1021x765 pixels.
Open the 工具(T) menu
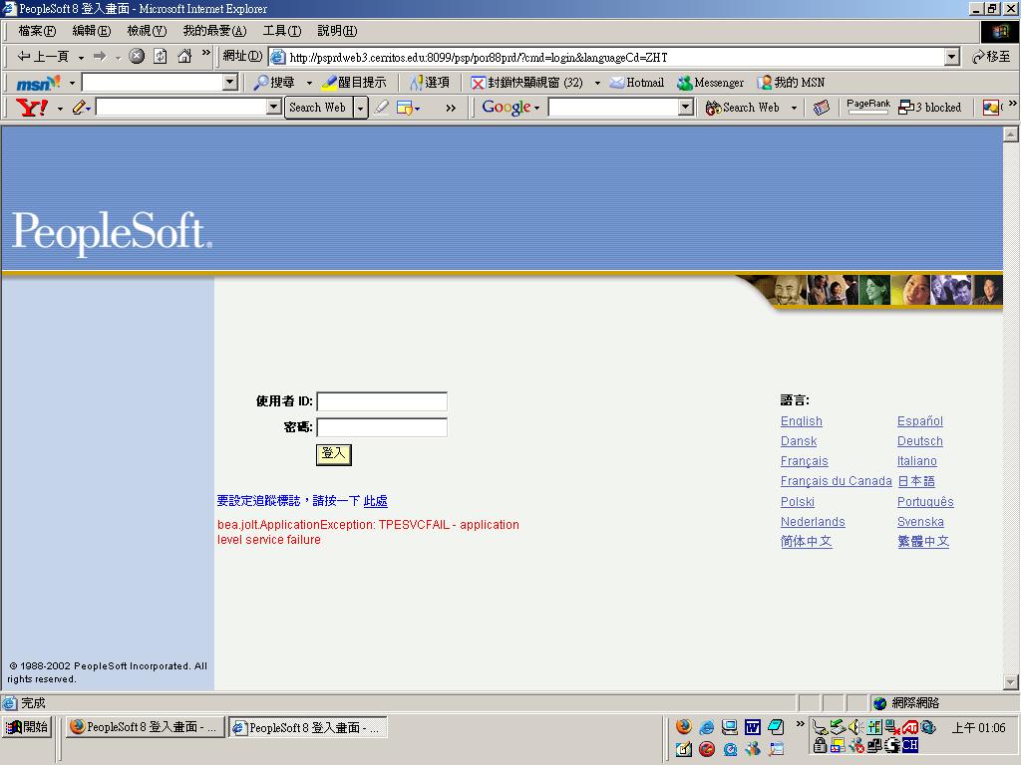(x=281, y=31)
